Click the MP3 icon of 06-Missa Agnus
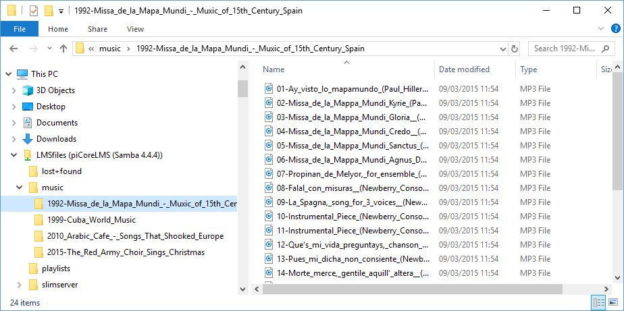 tap(269, 159)
